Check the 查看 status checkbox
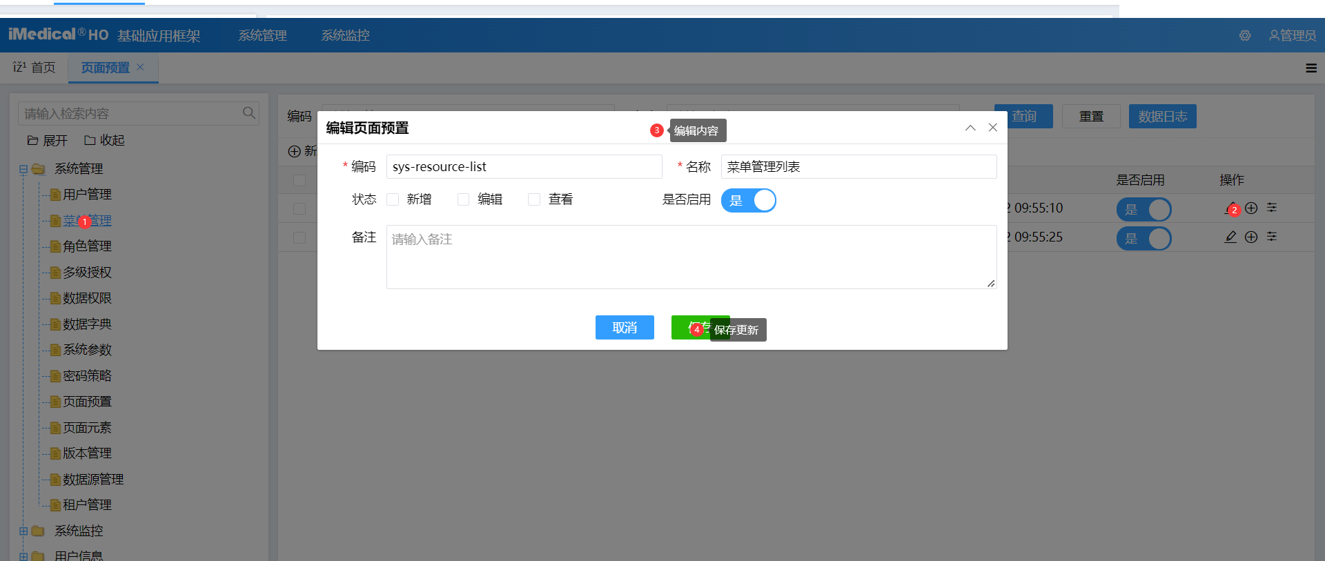 point(533,199)
